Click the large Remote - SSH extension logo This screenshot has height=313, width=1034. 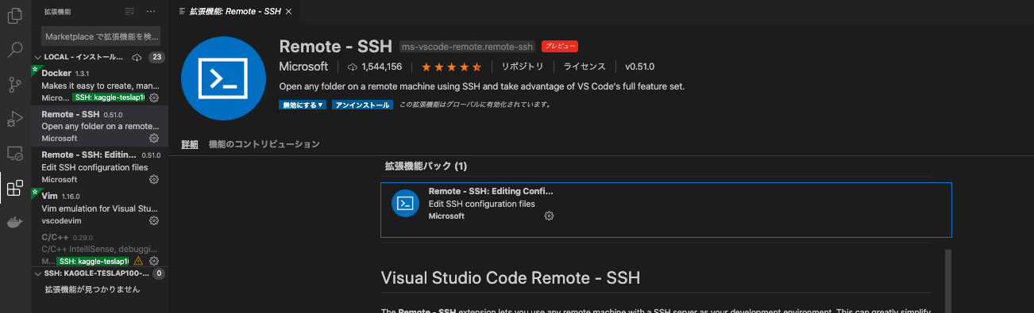point(223,78)
